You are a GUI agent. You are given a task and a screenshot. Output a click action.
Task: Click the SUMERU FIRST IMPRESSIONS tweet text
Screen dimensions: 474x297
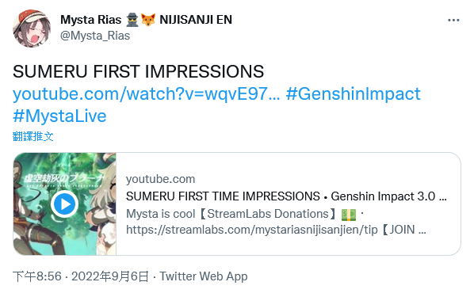click(138, 71)
